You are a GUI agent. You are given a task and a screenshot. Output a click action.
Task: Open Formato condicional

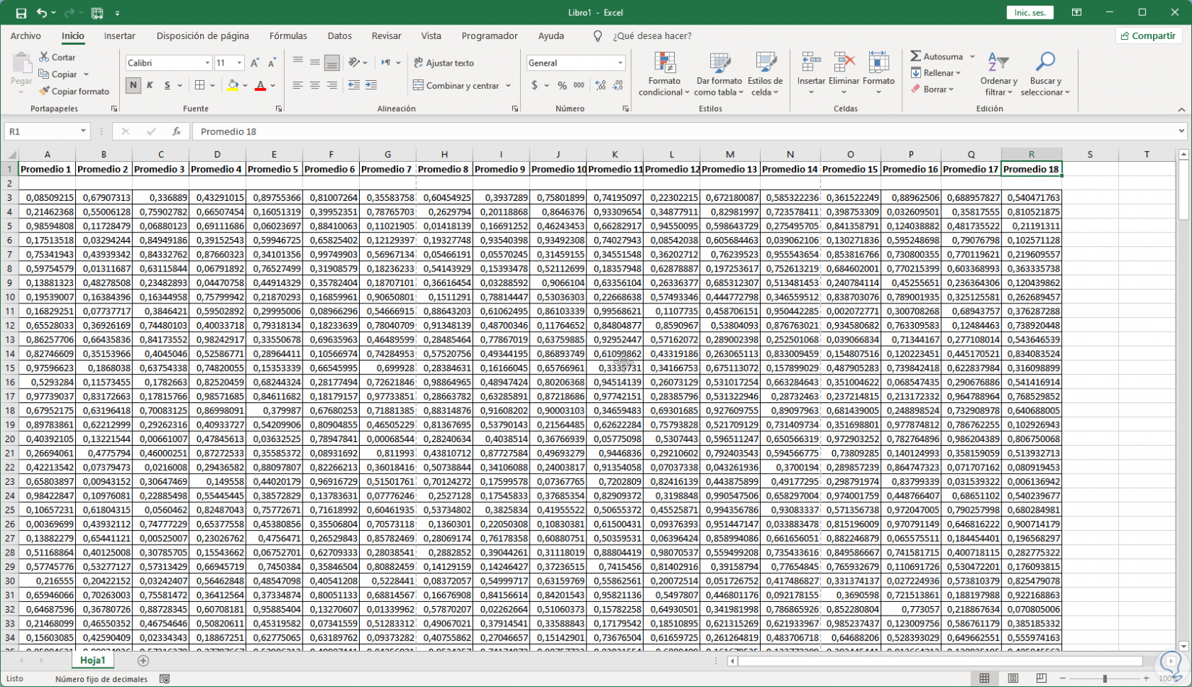pos(664,74)
